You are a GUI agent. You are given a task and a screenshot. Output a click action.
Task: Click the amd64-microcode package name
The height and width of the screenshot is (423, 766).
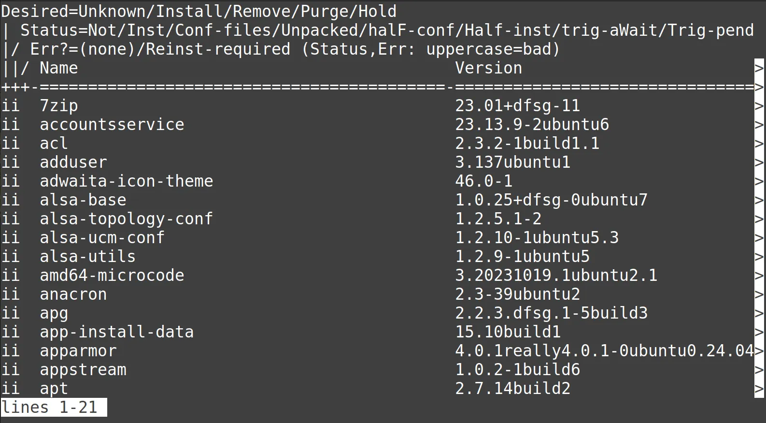112,276
